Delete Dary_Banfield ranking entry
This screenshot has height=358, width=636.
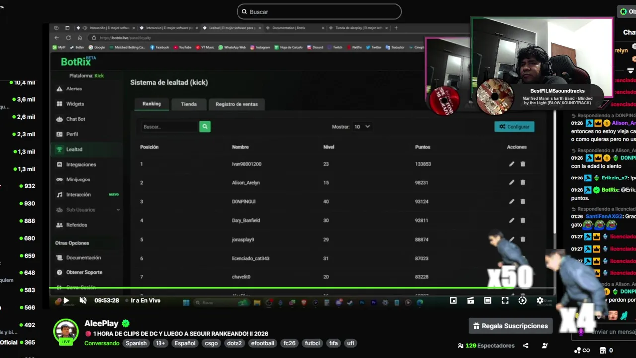click(x=523, y=220)
